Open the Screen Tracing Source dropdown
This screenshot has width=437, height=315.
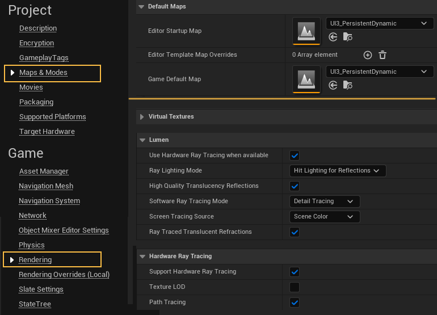(324, 217)
